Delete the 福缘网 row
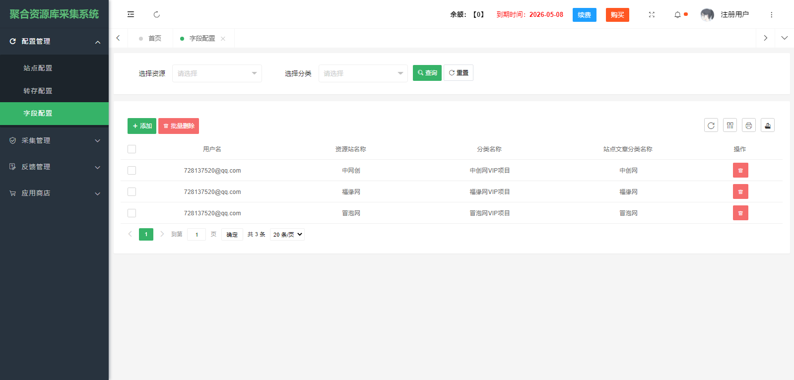This screenshot has width=794, height=380. 740,191
